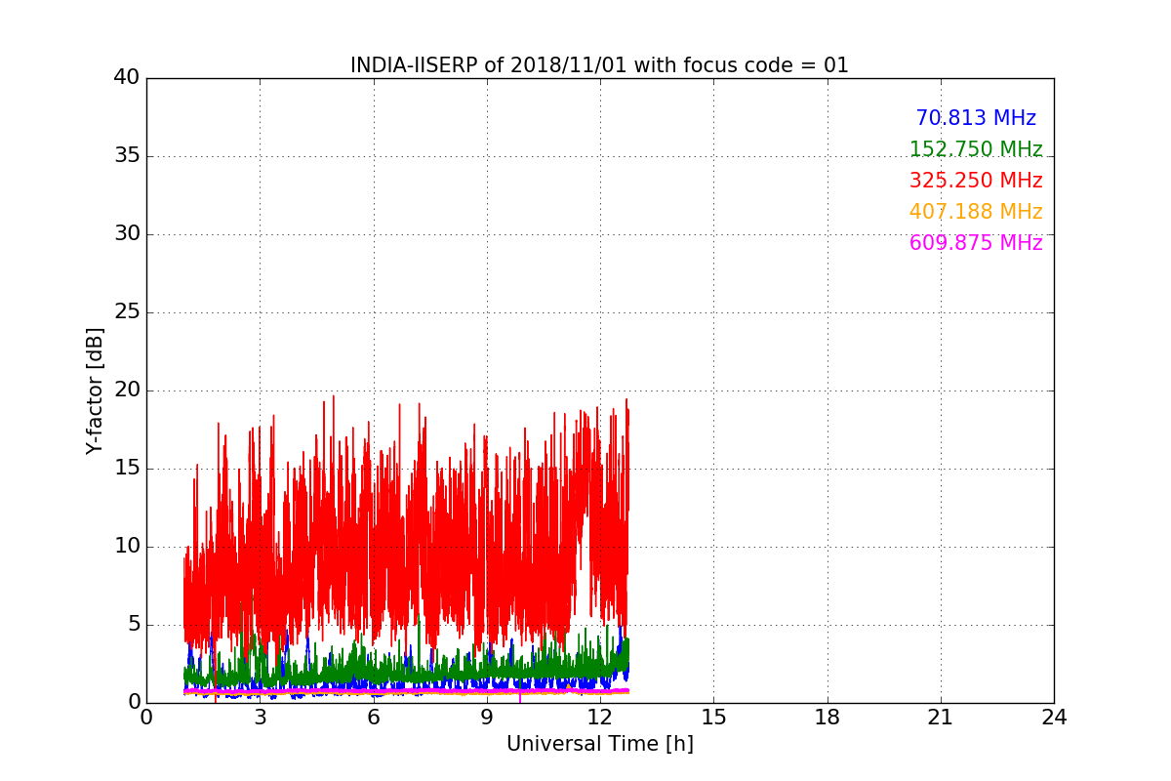Click the y-axis tick label 15

point(126,469)
